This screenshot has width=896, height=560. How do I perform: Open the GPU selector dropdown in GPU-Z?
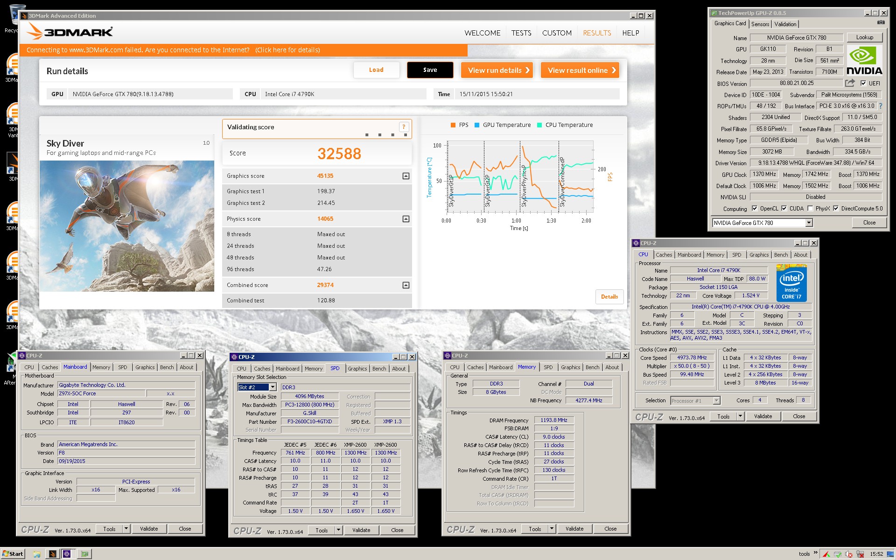(x=809, y=223)
